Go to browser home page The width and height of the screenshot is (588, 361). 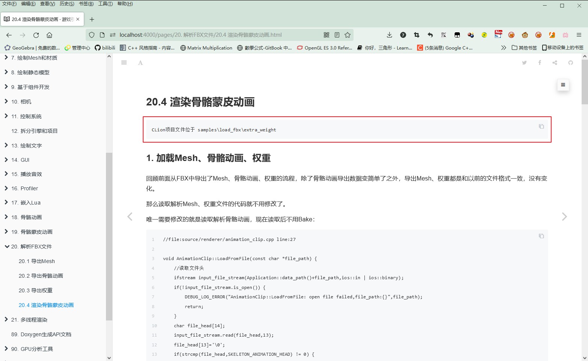point(49,35)
